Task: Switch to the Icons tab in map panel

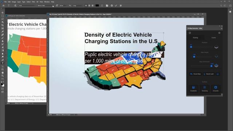Action: tap(214, 37)
